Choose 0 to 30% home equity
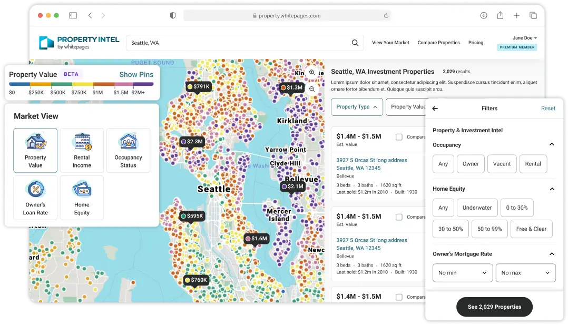Screen dimensions: 568x325 517,208
